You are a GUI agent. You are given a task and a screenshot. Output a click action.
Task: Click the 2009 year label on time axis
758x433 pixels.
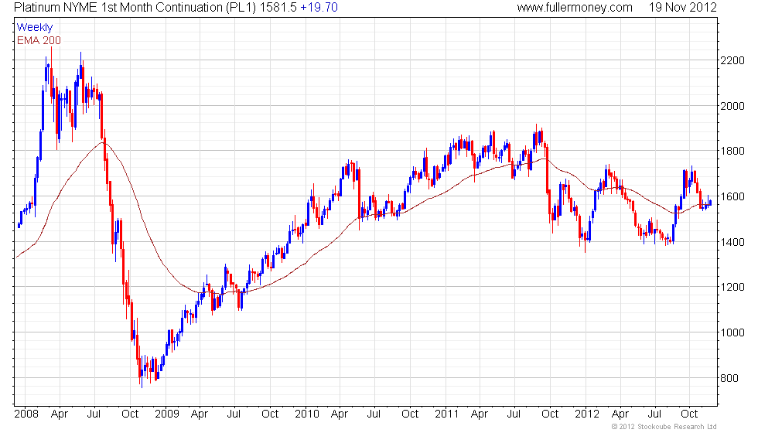pyautogui.click(x=167, y=414)
